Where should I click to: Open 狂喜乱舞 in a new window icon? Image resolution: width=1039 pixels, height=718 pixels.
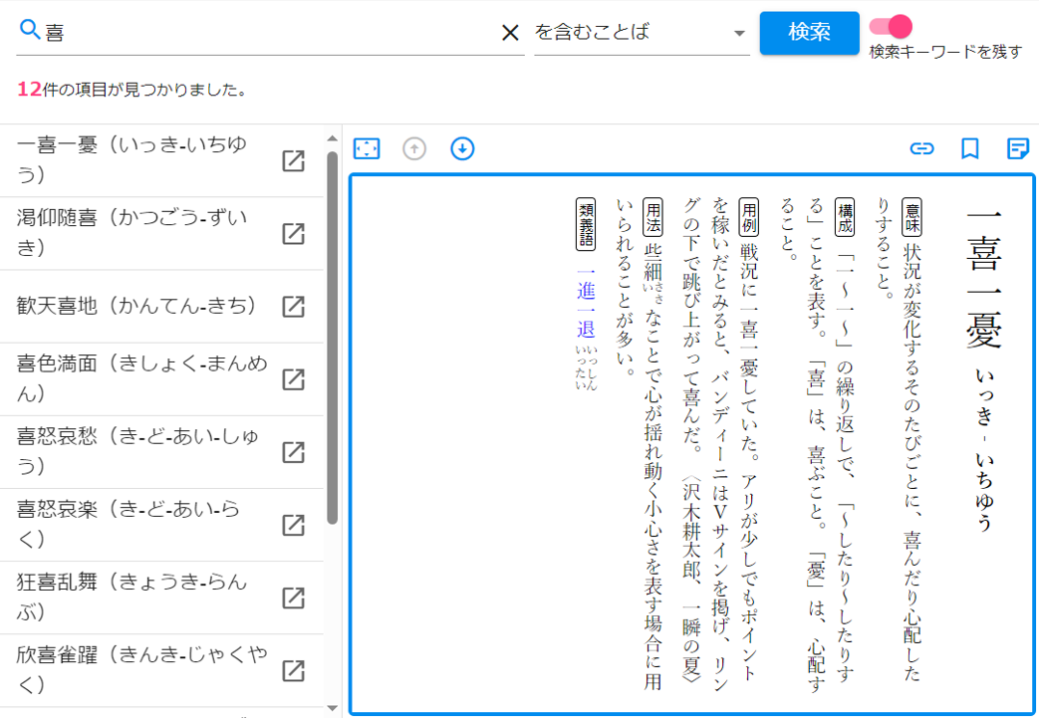tap(294, 598)
